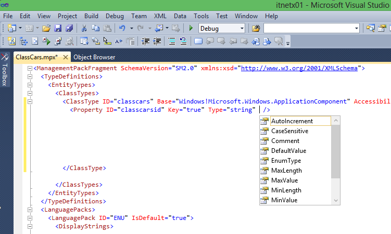Open the Find combo box dropdown arrow

pyautogui.click(x=356, y=28)
